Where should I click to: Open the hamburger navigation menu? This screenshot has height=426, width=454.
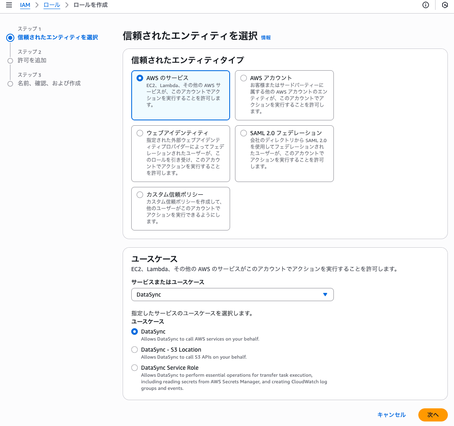(x=9, y=5)
